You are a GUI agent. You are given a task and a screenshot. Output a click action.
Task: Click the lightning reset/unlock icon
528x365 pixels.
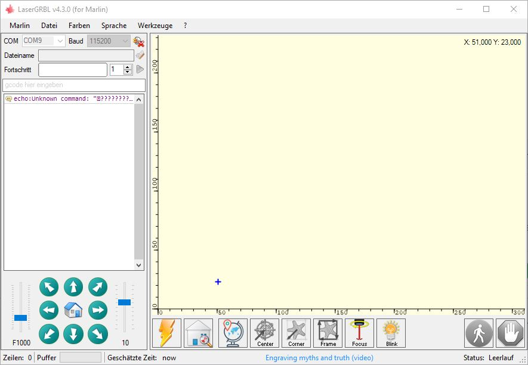point(166,333)
